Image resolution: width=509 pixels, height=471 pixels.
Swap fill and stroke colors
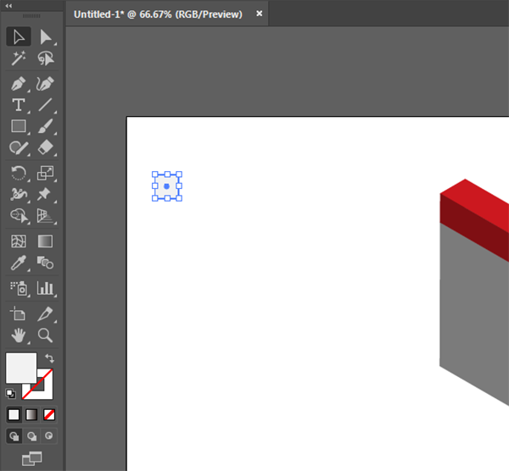[50, 359]
